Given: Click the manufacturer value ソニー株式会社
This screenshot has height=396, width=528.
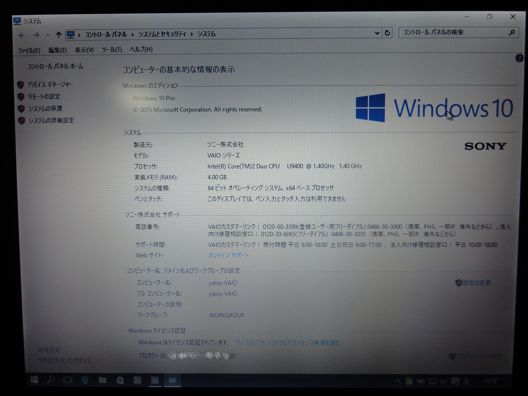Looking at the screenshot, I should (225, 145).
